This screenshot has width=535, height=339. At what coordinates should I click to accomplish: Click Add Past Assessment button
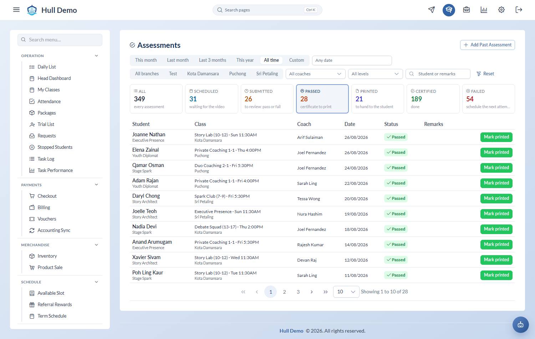[x=487, y=45]
